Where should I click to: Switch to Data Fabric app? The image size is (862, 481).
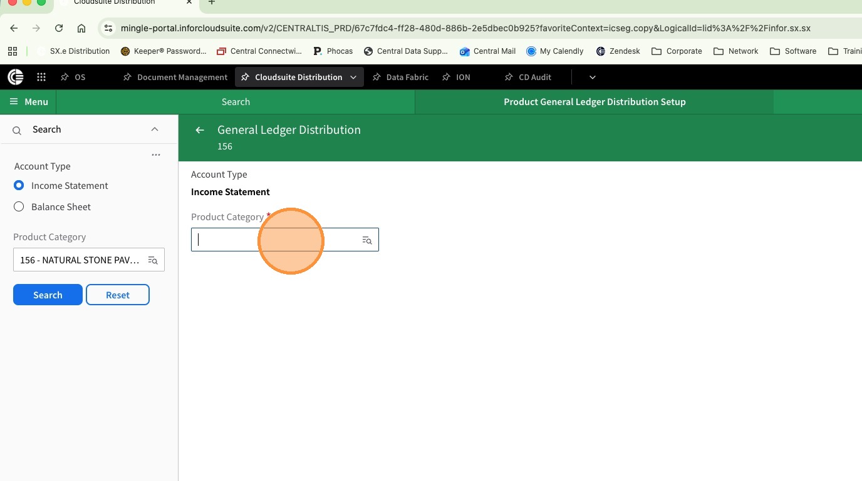400,77
